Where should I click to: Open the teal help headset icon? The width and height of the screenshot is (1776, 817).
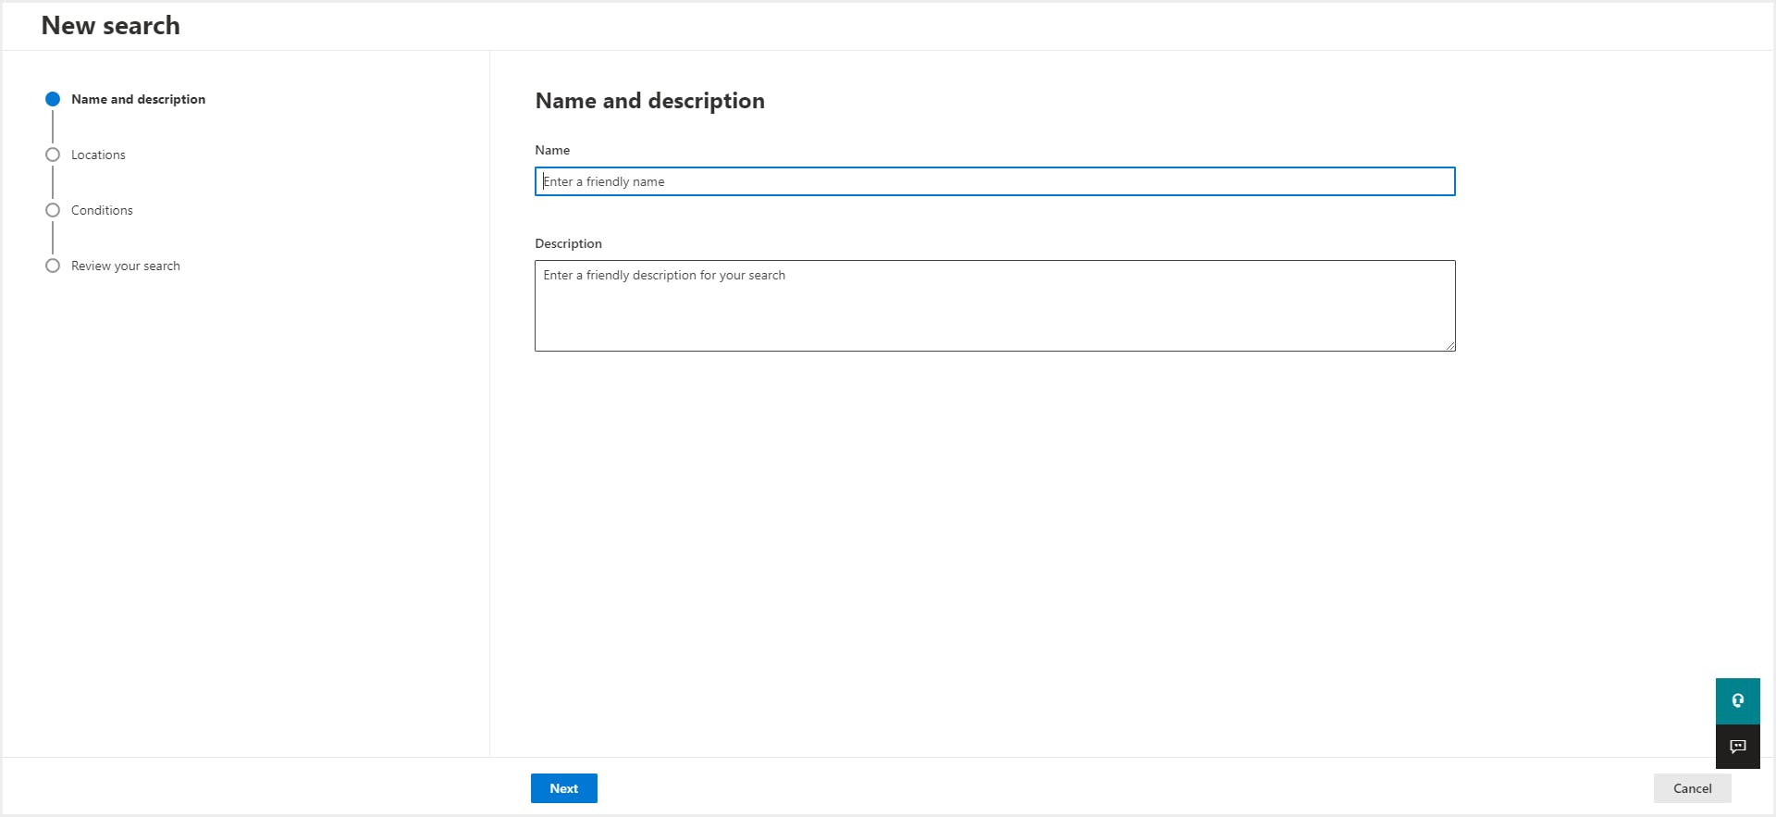point(1737,700)
